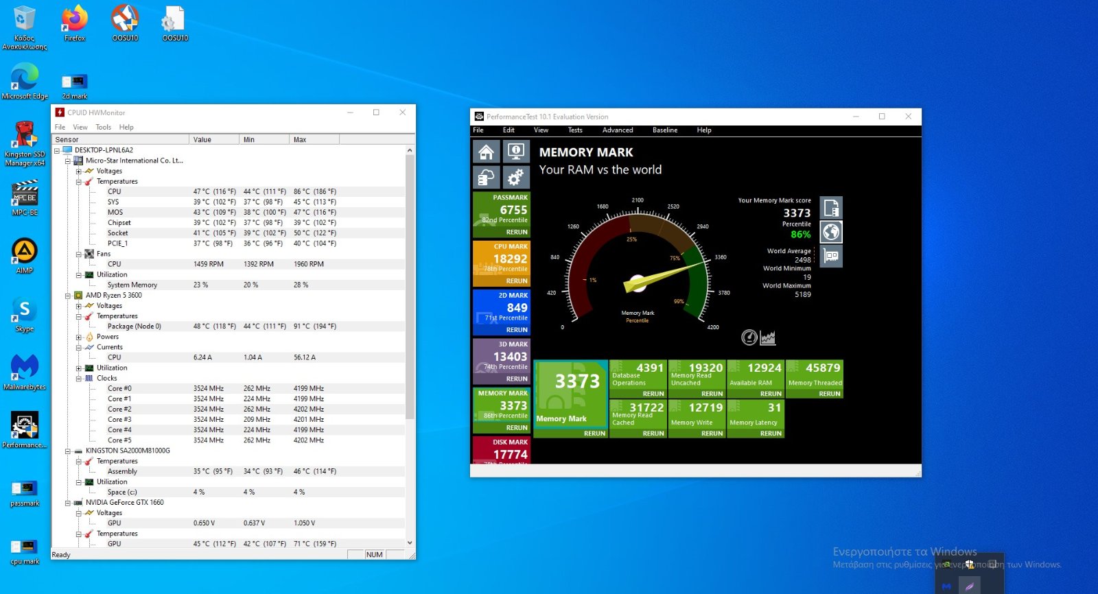The width and height of the screenshot is (1098, 594).
Task: Collapse the Clocks node
Action: click(x=79, y=379)
